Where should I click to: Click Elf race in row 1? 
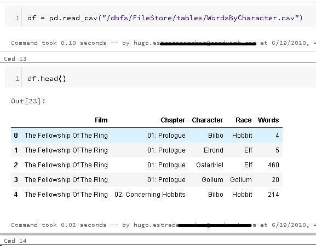(x=248, y=150)
